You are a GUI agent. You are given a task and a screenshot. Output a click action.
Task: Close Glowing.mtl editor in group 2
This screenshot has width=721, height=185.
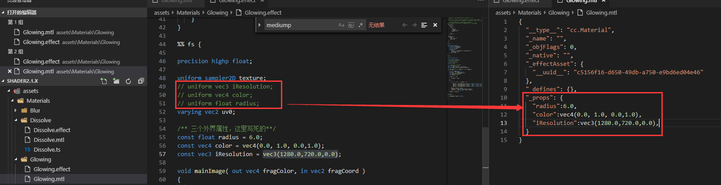tap(10, 71)
